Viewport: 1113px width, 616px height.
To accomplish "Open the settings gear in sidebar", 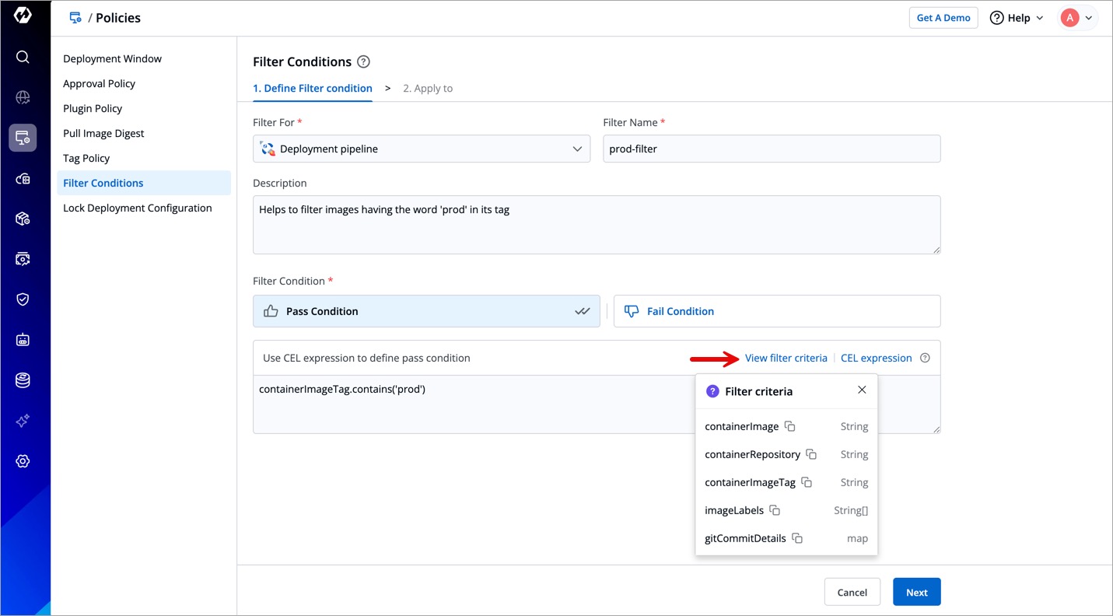I will click(23, 461).
